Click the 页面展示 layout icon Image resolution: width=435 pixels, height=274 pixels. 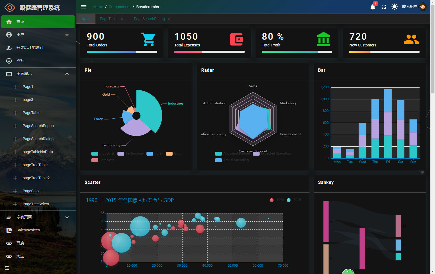[x=9, y=74]
